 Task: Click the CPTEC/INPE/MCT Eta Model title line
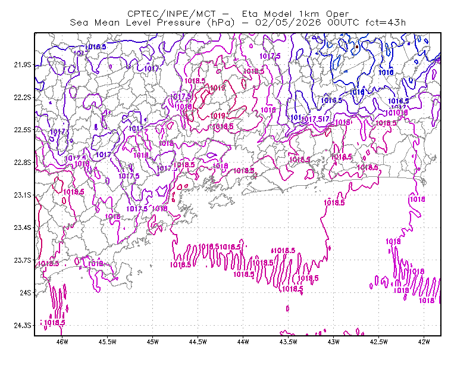(238, 14)
